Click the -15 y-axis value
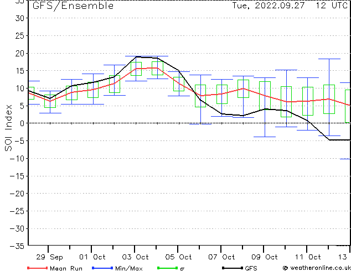The image size is (351, 271). [17, 176]
